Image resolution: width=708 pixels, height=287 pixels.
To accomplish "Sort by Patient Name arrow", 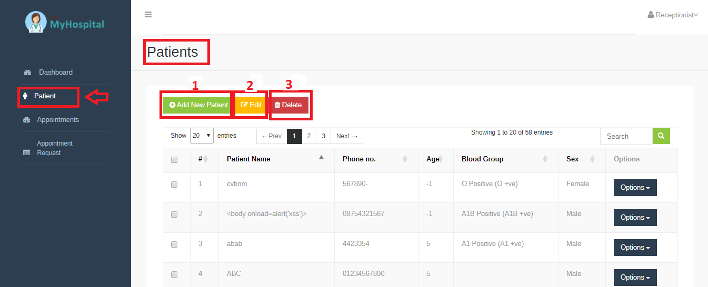I will pos(321,157).
